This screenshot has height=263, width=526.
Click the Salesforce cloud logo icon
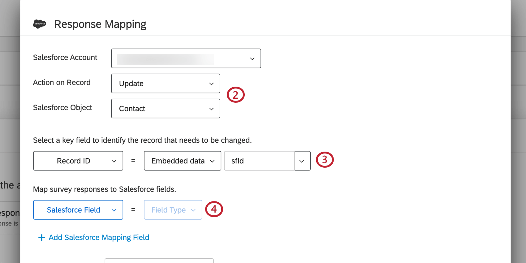pos(40,24)
